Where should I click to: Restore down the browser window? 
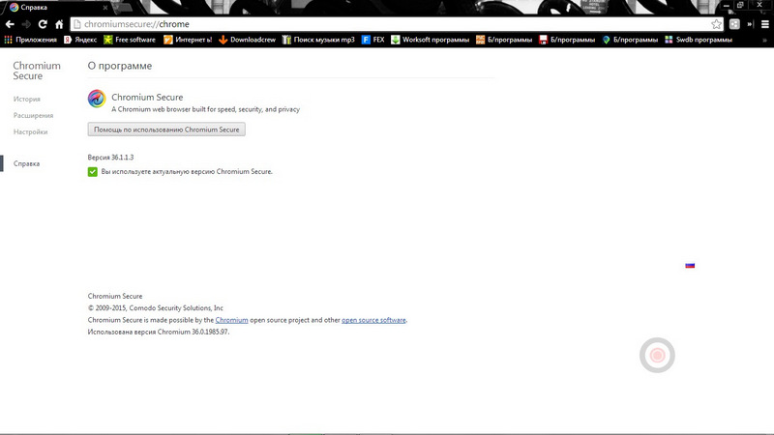click(x=740, y=5)
